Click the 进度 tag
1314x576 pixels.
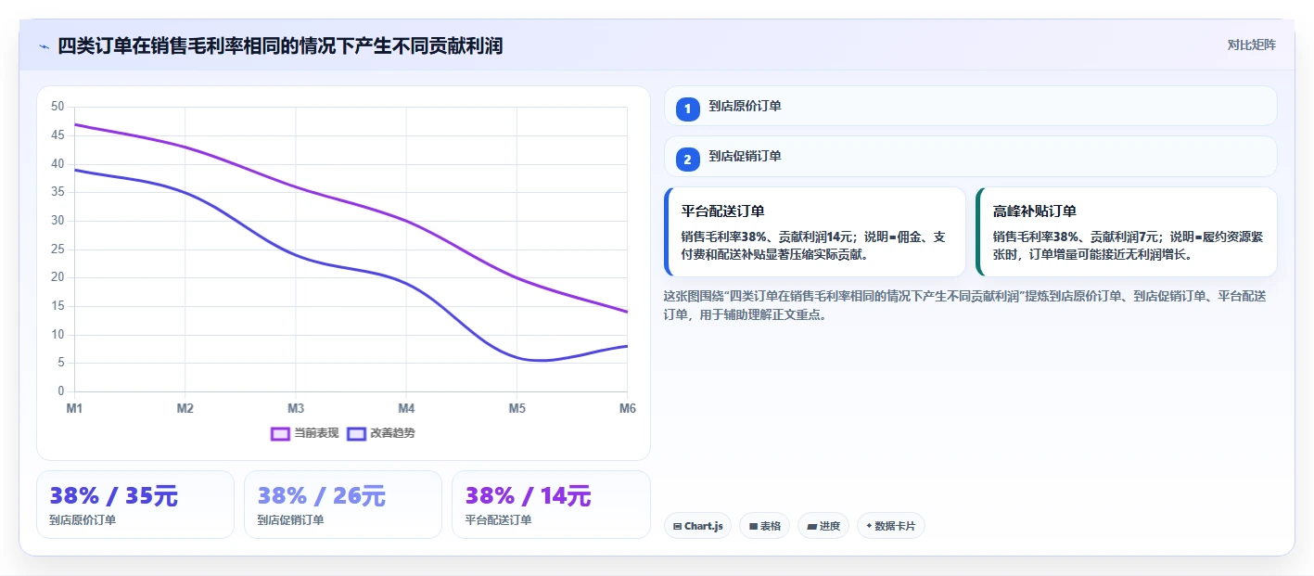(823, 526)
